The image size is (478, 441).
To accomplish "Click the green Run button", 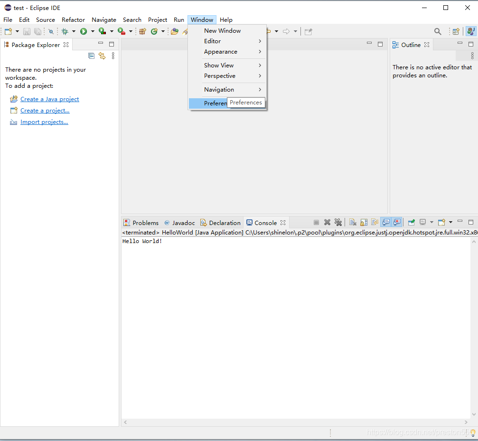I will pyautogui.click(x=84, y=31).
